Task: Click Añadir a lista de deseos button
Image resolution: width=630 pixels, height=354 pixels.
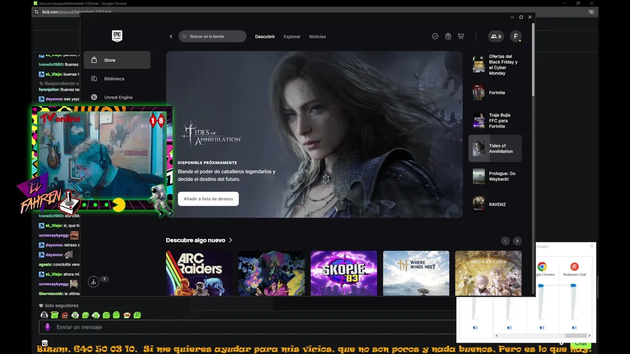Action: 208,199
